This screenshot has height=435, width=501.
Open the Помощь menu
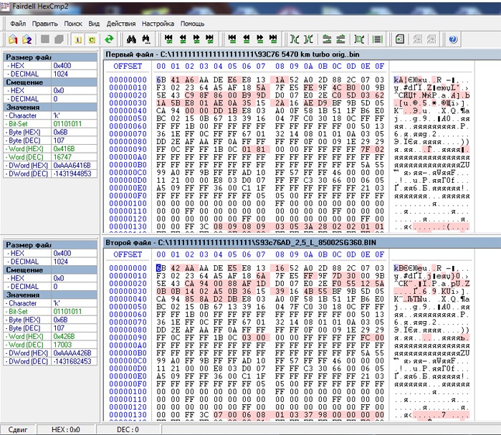point(192,24)
